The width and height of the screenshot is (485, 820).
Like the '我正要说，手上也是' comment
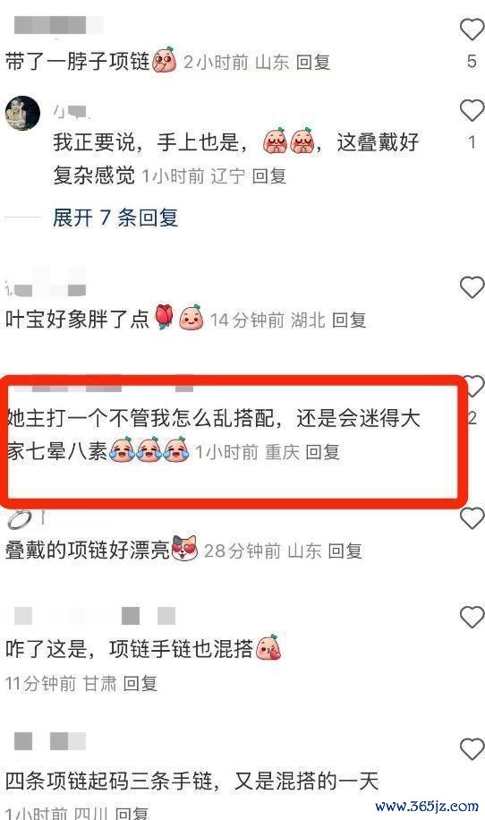(472, 110)
